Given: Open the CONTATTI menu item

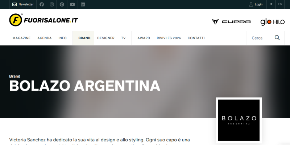Looking at the screenshot, I should point(196,38).
